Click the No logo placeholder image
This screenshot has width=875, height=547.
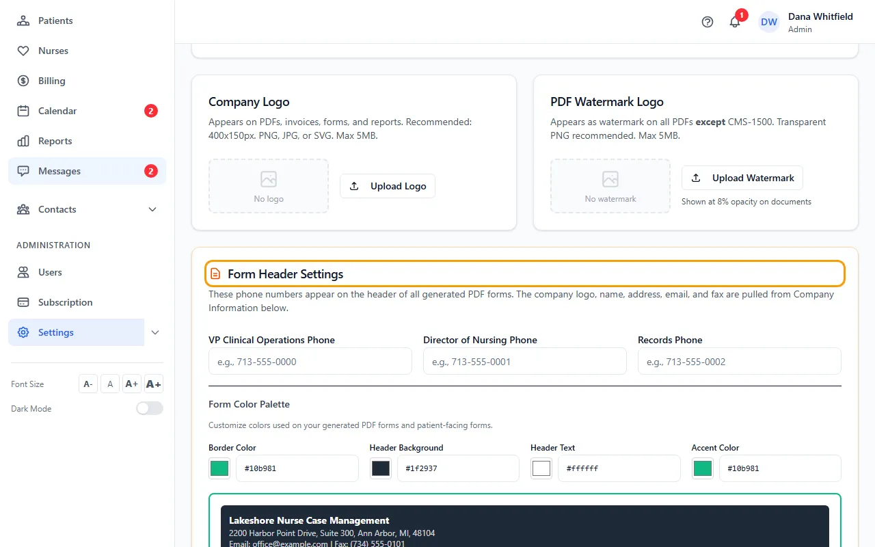coord(269,186)
